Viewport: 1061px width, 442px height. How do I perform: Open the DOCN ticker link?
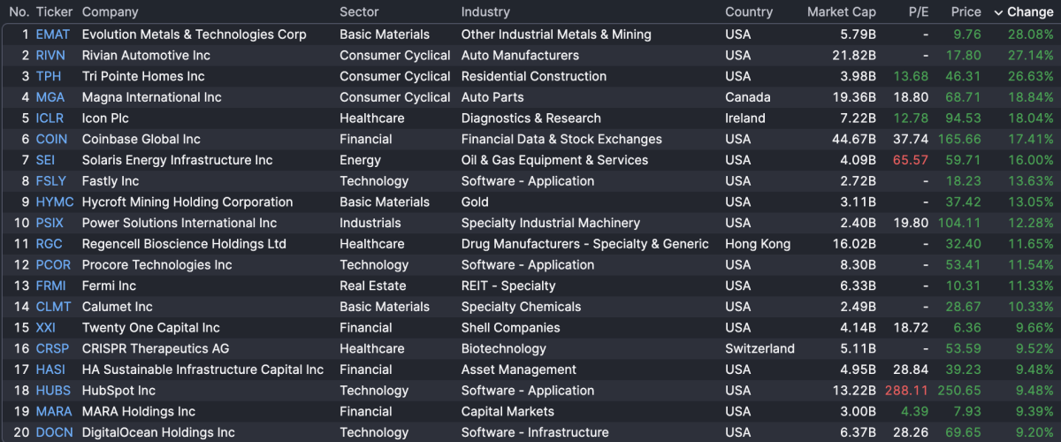click(55, 432)
